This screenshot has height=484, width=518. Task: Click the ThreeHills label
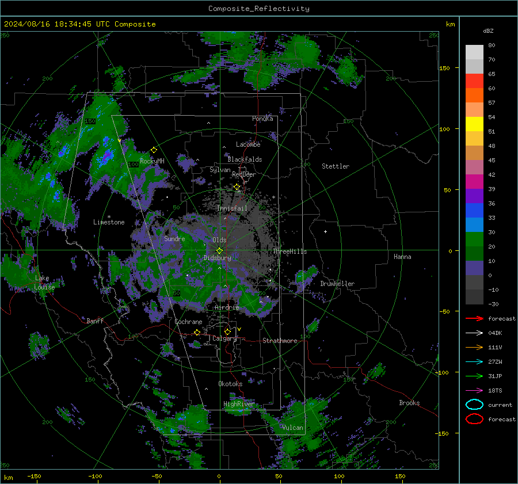point(290,251)
